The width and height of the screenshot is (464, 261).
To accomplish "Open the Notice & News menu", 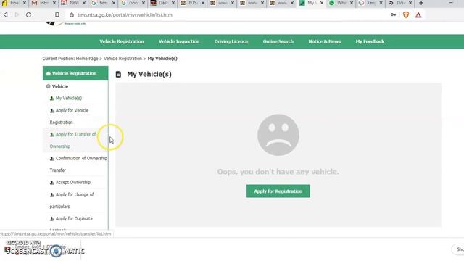I will pyautogui.click(x=325, y=42).
